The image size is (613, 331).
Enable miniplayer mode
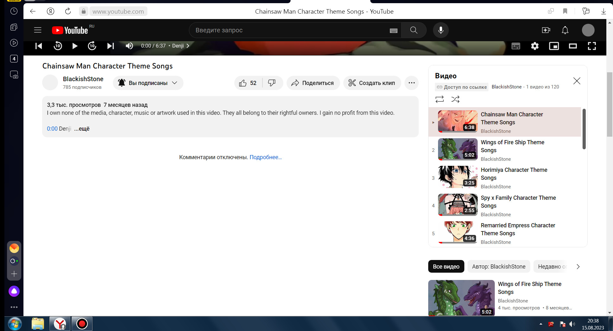pyautogui.click(x=554, y=46)
